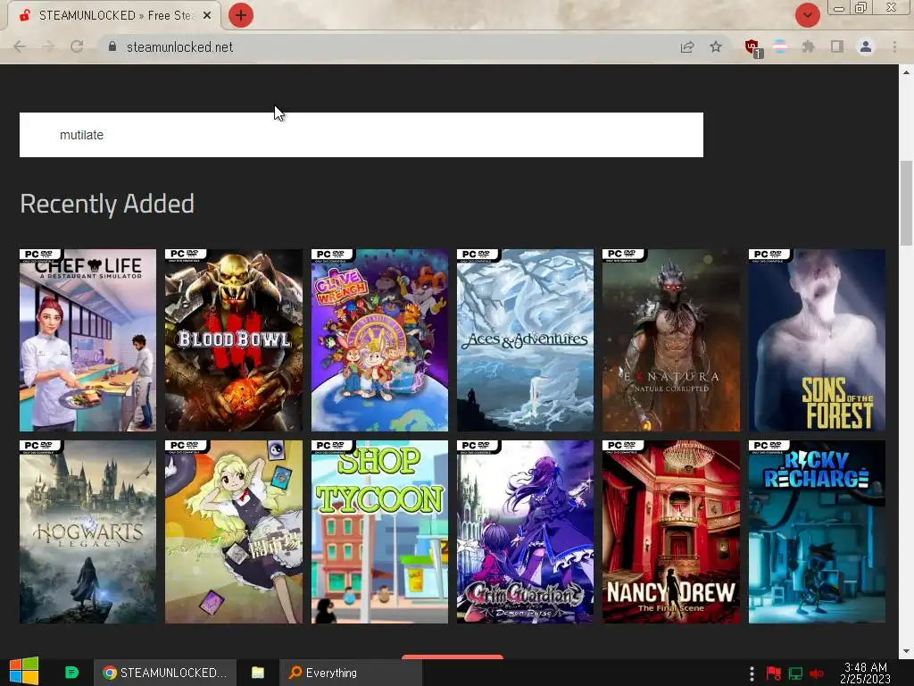Click the Recently Added heading
This screenshot has height=686, width=914.
click(107, 204)
